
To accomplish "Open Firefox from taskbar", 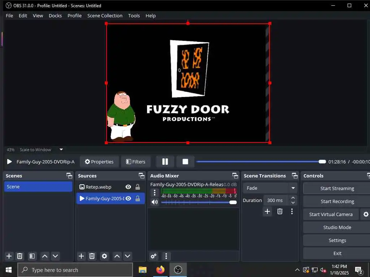I will (160, 270).
